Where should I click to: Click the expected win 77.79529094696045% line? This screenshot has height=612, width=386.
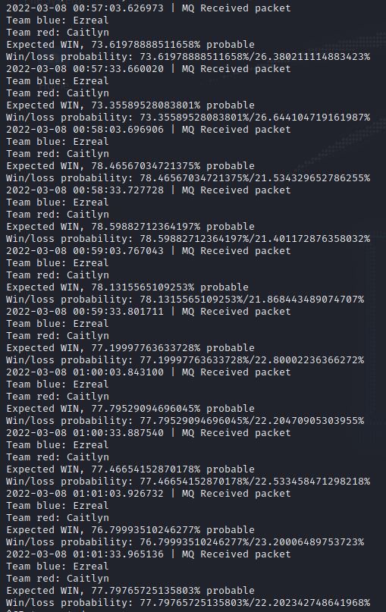click(x=130, y=409)
